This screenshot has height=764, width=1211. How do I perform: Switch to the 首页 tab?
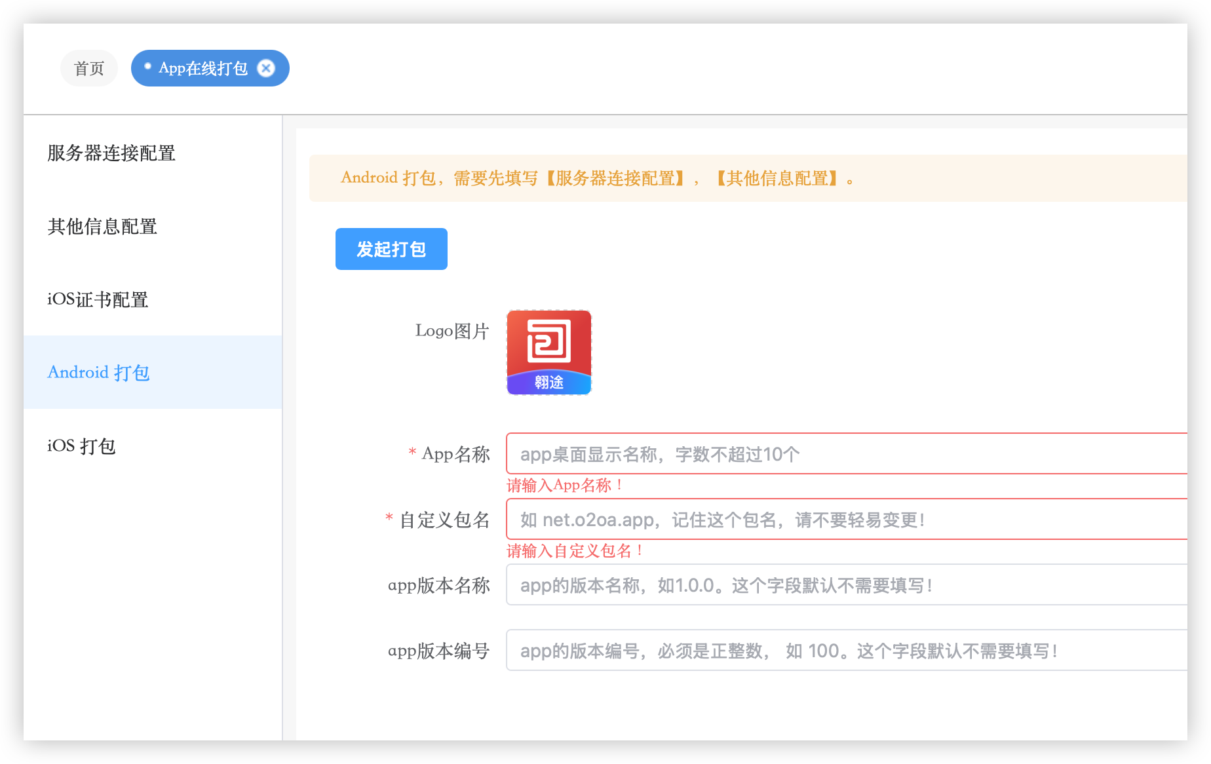click(89, 68)
